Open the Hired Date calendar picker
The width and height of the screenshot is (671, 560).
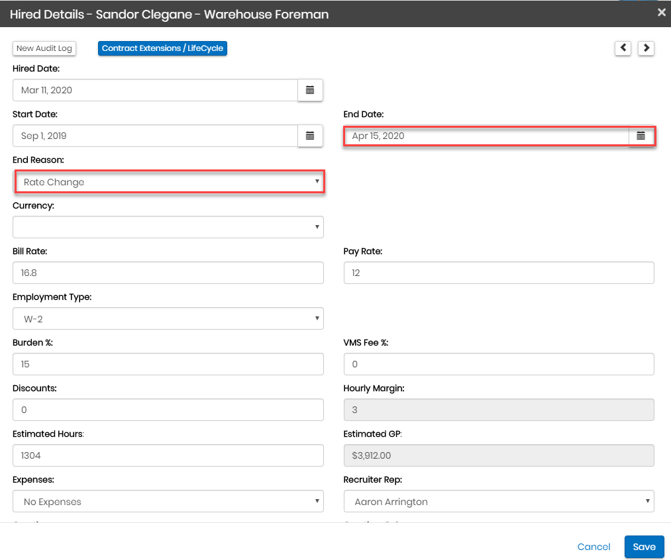(x=309, y=90)
